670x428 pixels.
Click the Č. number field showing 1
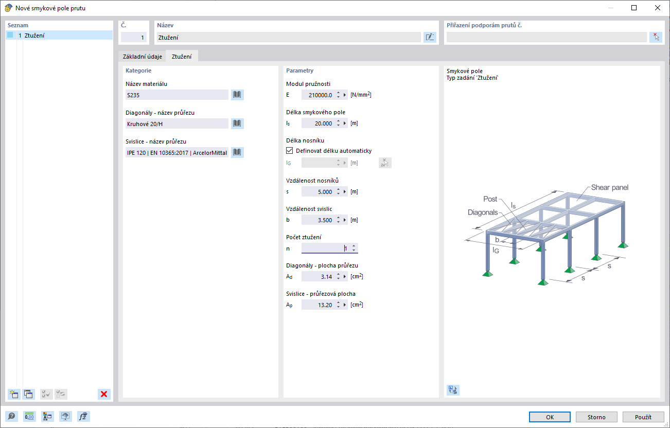[x=134, y=37]
